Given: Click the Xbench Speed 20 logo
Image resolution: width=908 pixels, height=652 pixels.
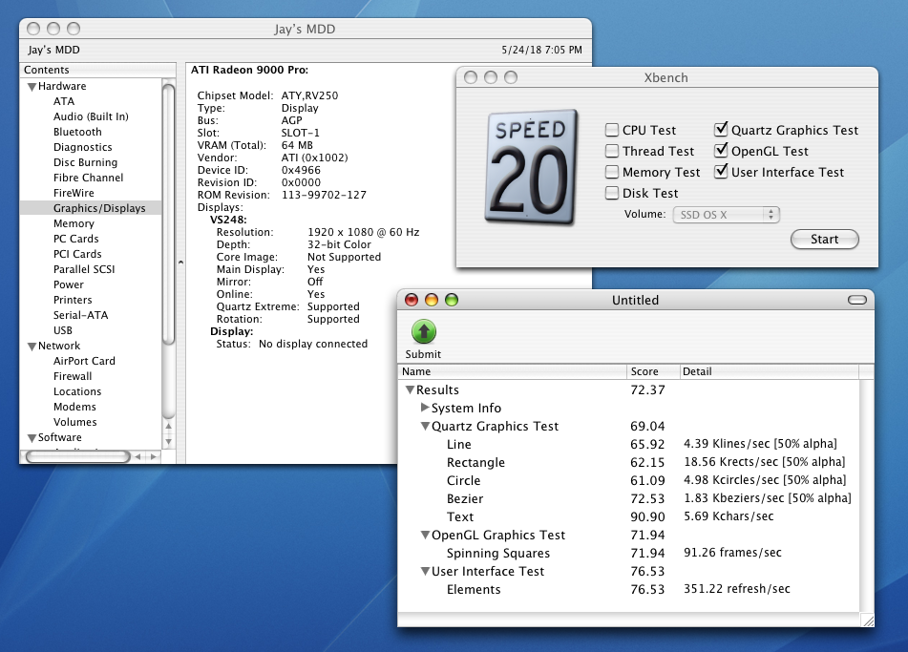Looking at the screenshot, I should [x=530, y=168].
